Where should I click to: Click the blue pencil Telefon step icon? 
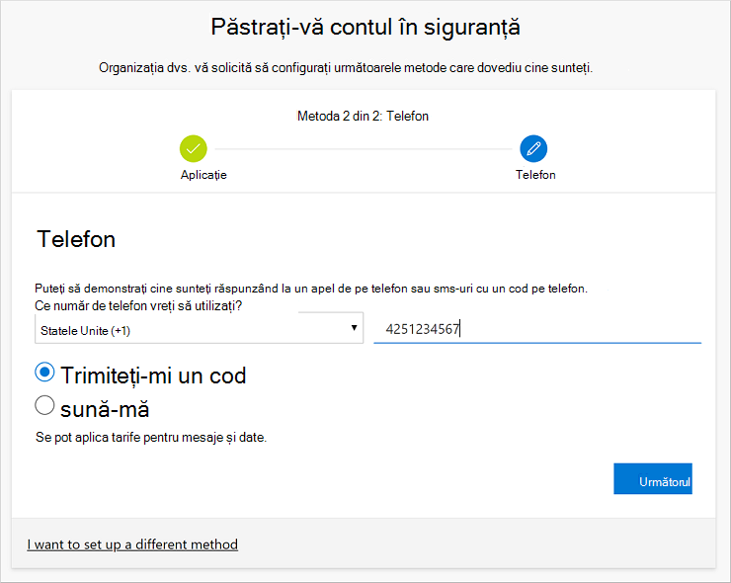pos(533,149)
